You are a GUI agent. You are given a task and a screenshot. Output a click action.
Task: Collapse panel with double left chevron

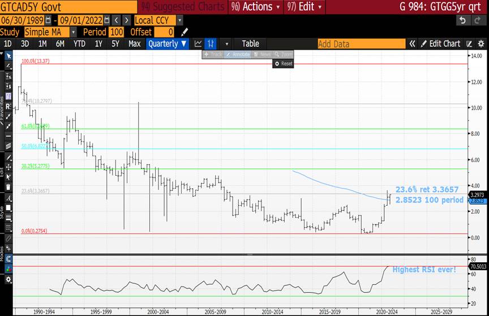coord(413,44)
